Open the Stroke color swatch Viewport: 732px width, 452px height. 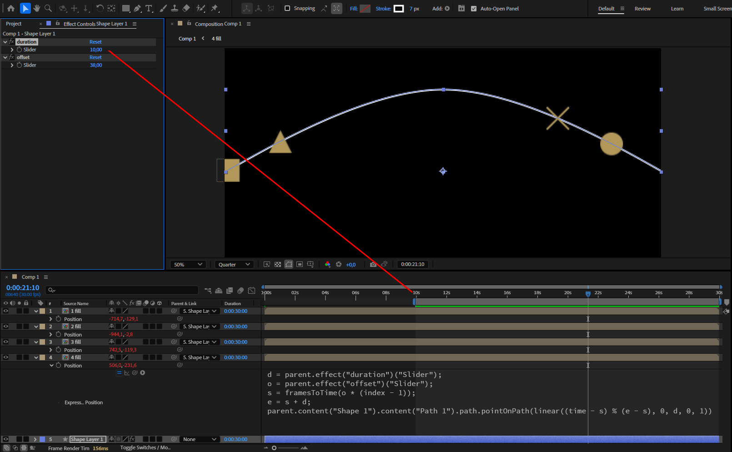(399, 8)
